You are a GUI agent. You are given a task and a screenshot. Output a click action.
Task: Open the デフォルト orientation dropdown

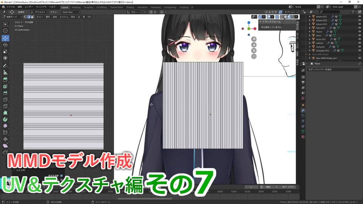pyautogui.click(x=40, y=12)
